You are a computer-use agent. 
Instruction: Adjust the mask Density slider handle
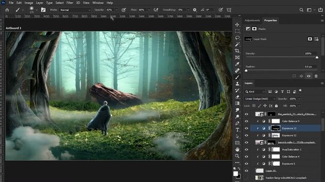[317, 58]
